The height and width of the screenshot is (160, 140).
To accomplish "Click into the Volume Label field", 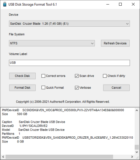I will pyautogui.click(x=69, y=63).
